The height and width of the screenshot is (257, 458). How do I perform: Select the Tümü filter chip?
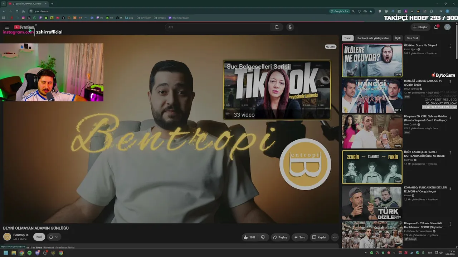(x=348, y=38)
